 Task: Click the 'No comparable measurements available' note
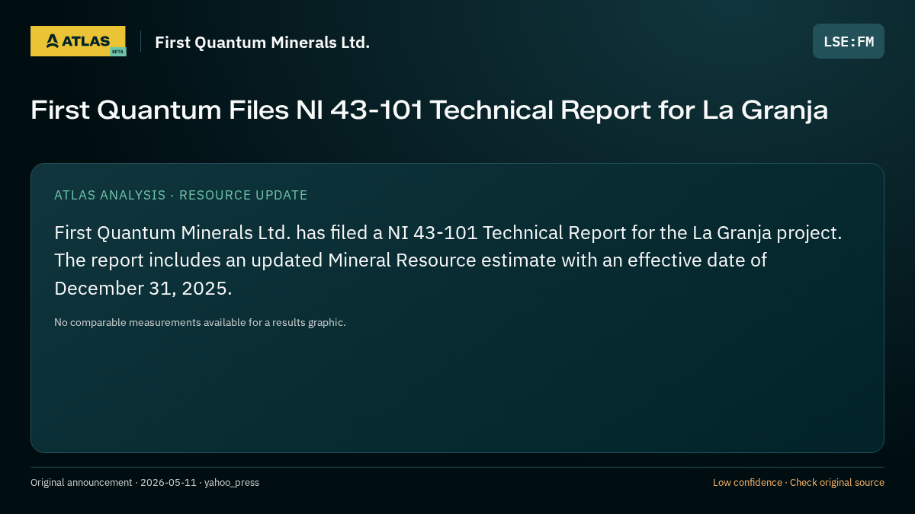[200, 322]
